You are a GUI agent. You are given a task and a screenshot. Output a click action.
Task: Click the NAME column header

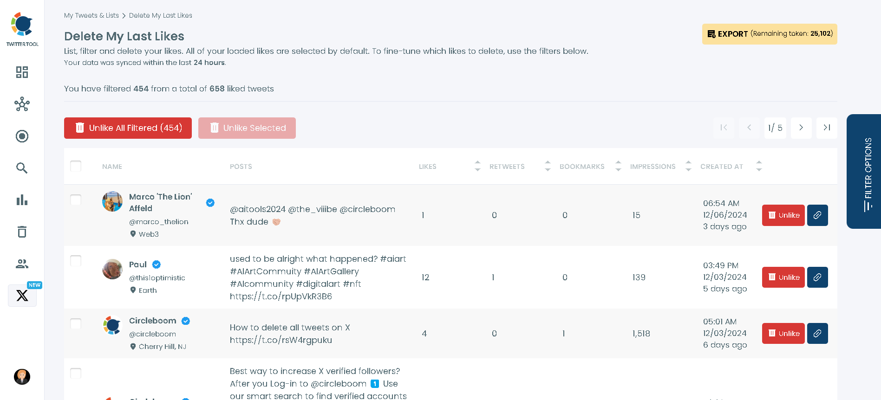tap(112, 167)
